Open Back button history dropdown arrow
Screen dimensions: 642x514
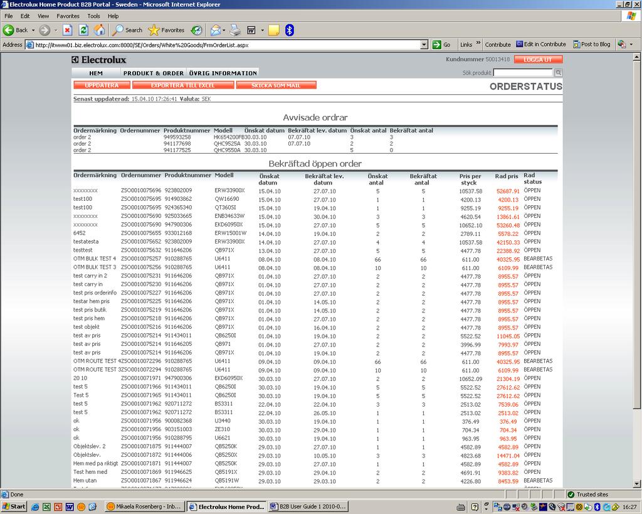tap(33, 30)
